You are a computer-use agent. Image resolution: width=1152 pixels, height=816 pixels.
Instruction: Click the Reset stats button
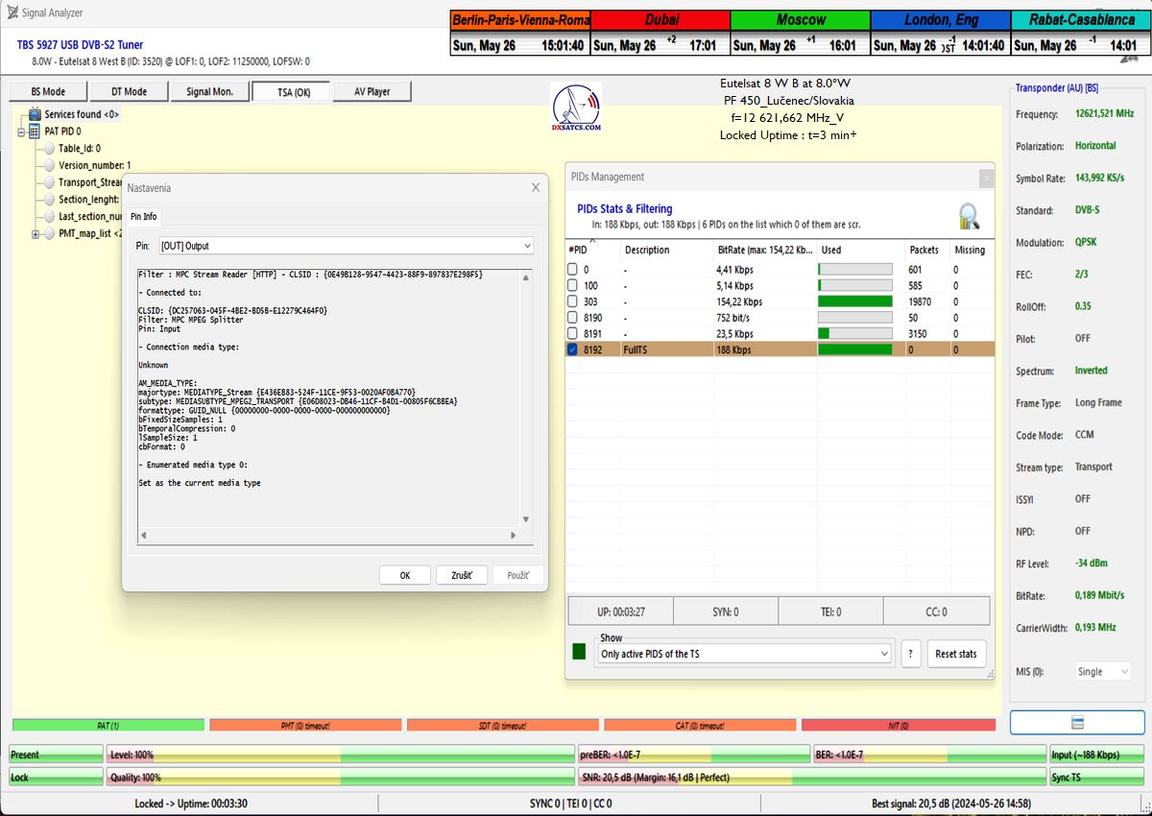[x=955, y=654]
